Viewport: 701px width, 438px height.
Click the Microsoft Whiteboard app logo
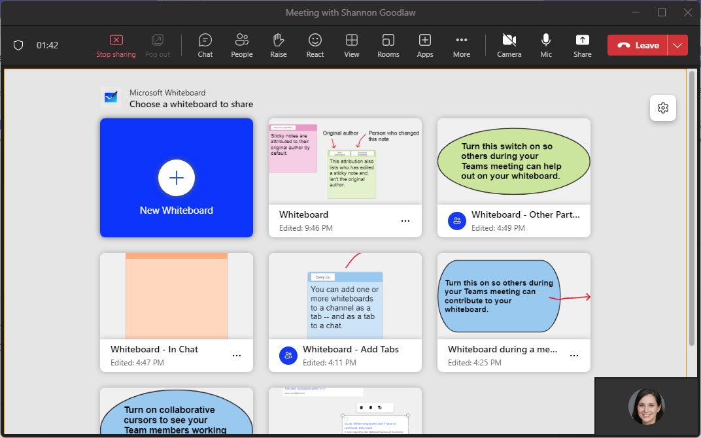[111, 97]
